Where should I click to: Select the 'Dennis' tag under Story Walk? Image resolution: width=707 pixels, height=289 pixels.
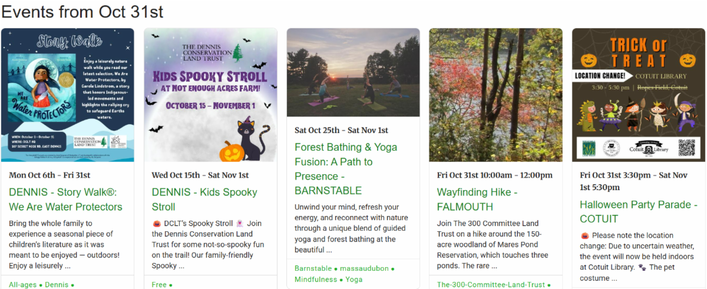(57, 285)
